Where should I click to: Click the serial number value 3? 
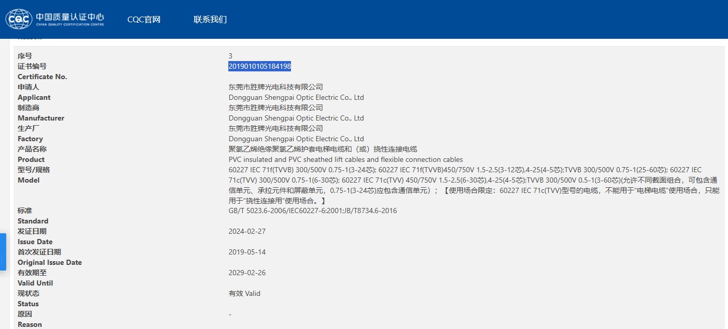230,56
